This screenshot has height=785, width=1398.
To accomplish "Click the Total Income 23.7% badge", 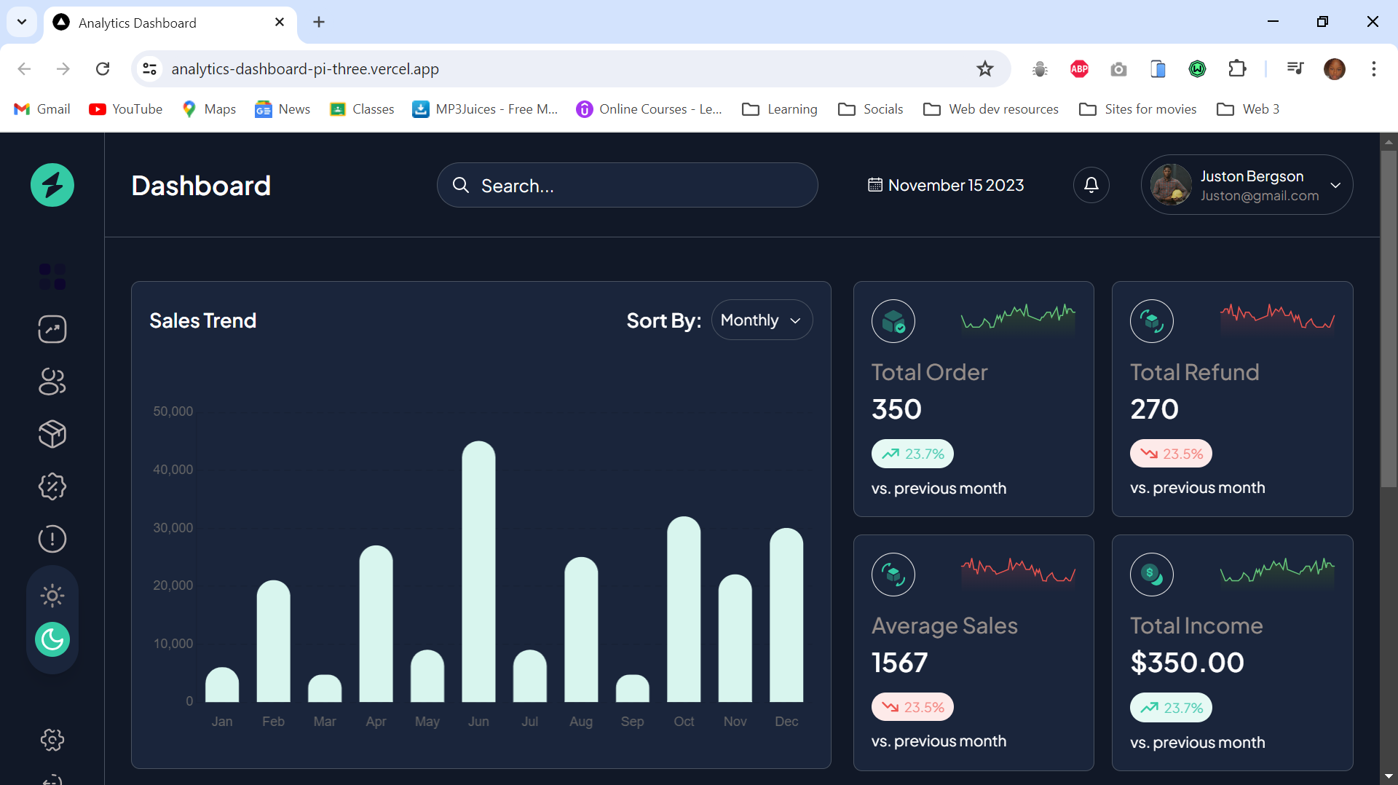I will pos(1171,708).
